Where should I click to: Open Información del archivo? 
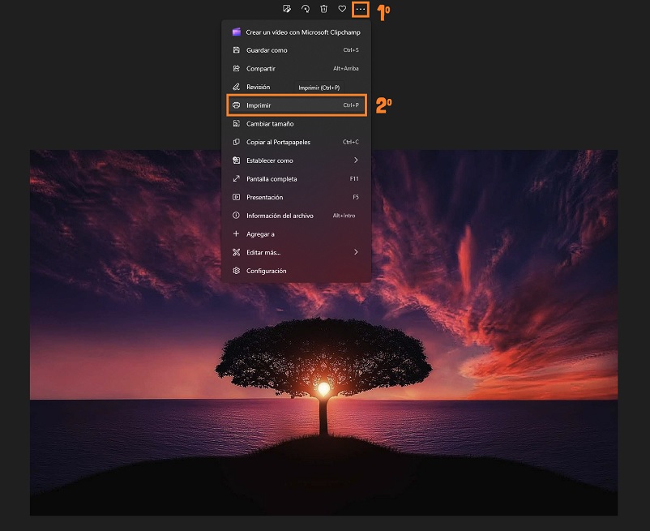click(x=280, y=216)
